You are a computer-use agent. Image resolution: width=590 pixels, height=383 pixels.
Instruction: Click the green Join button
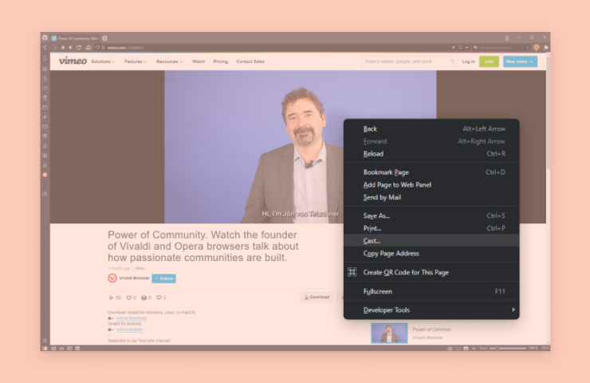(489, 61)
